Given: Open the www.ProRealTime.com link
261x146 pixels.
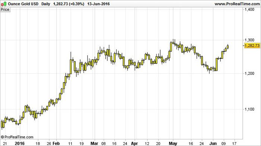Looking at the screenshot, I should coord(237,4).
